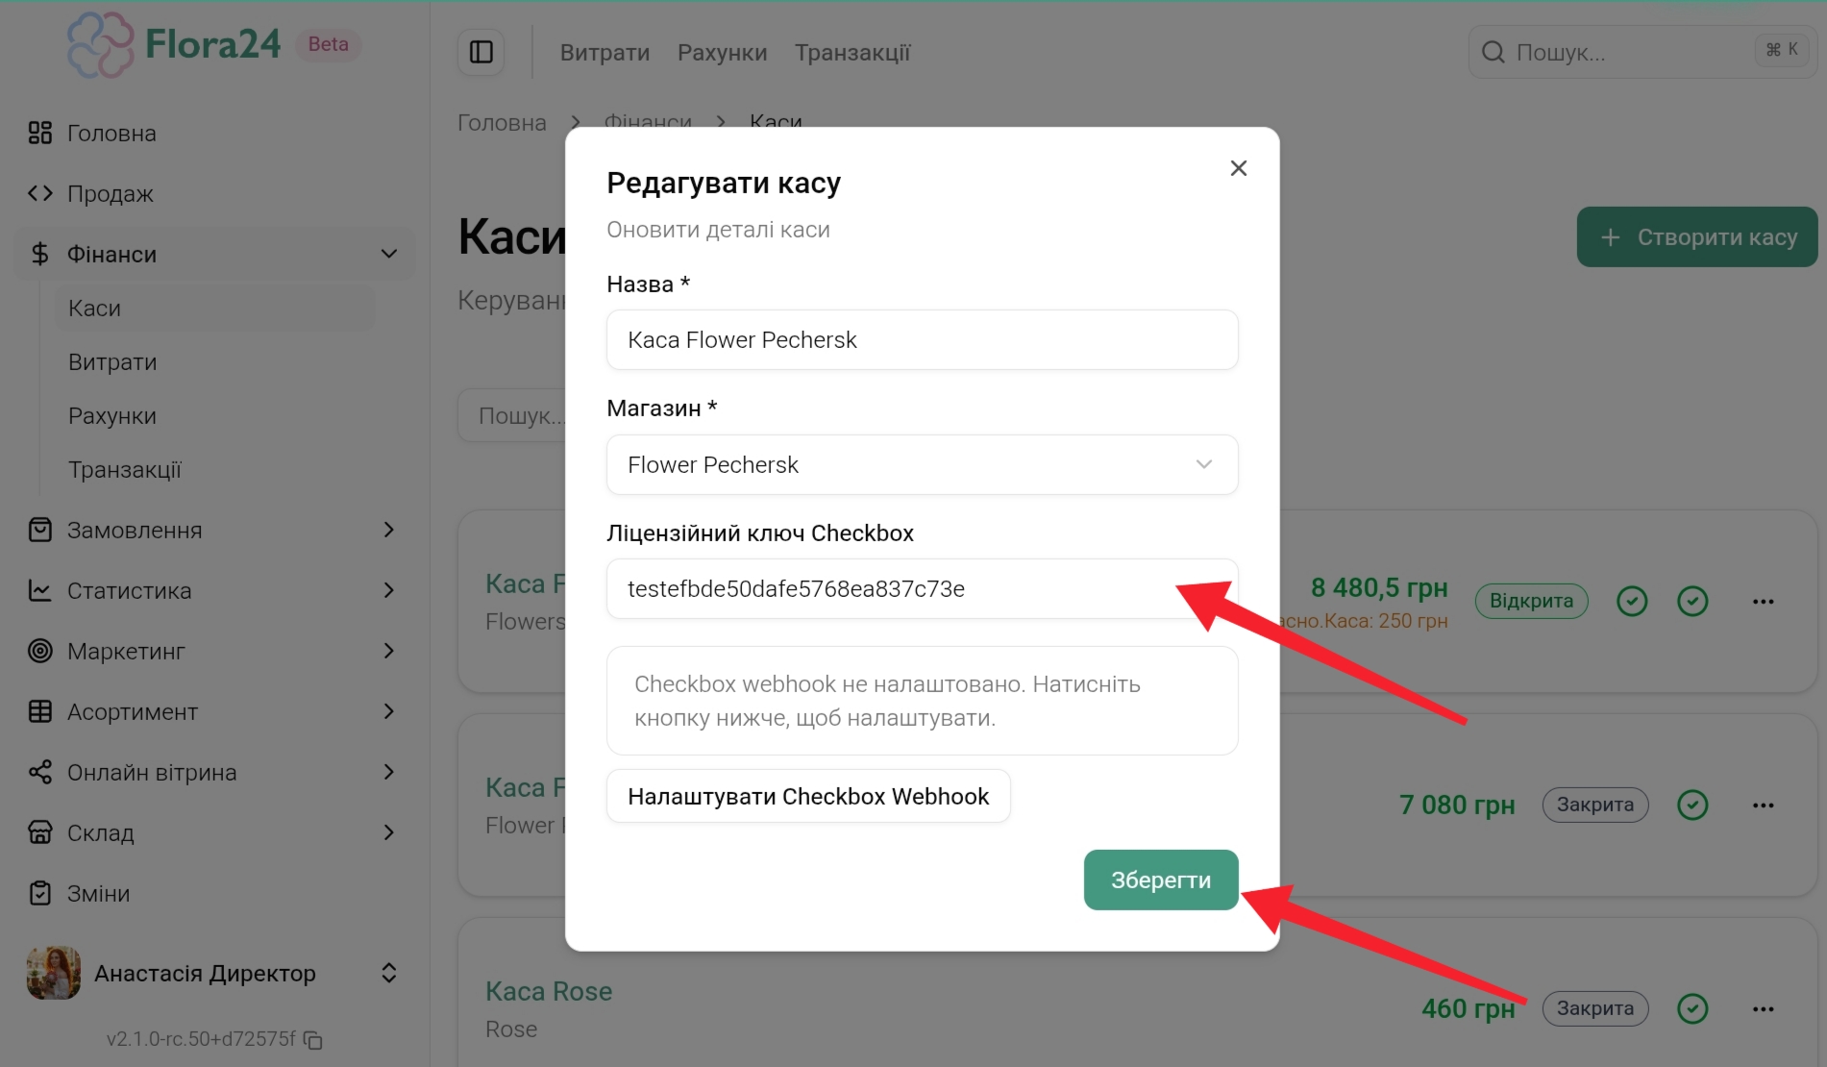The height and width of the screenshot is (1067, 1827).
Task: Open three-dots menu for Каса Rose
Action: pos(1763,1008)
